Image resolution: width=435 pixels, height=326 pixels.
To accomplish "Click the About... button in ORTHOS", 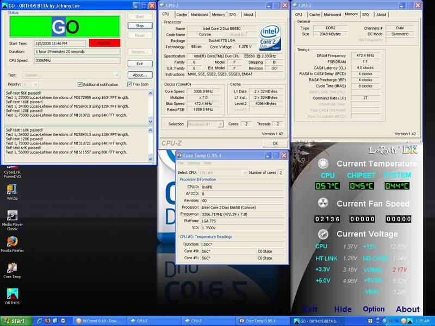I will coord(140,75).
